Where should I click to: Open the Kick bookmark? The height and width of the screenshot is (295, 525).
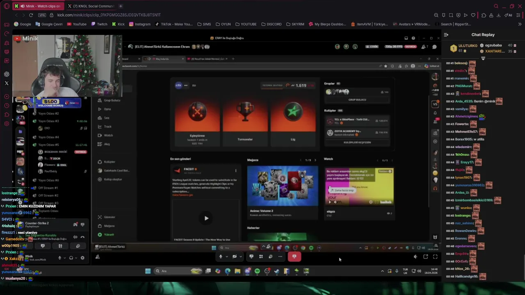(x=118, y=24)
